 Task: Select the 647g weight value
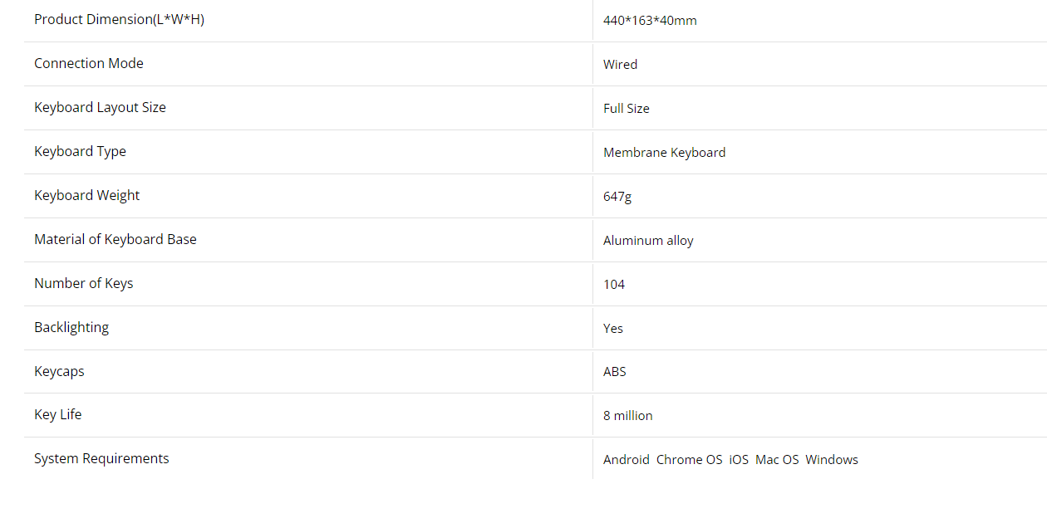click(x=617, y=197)
